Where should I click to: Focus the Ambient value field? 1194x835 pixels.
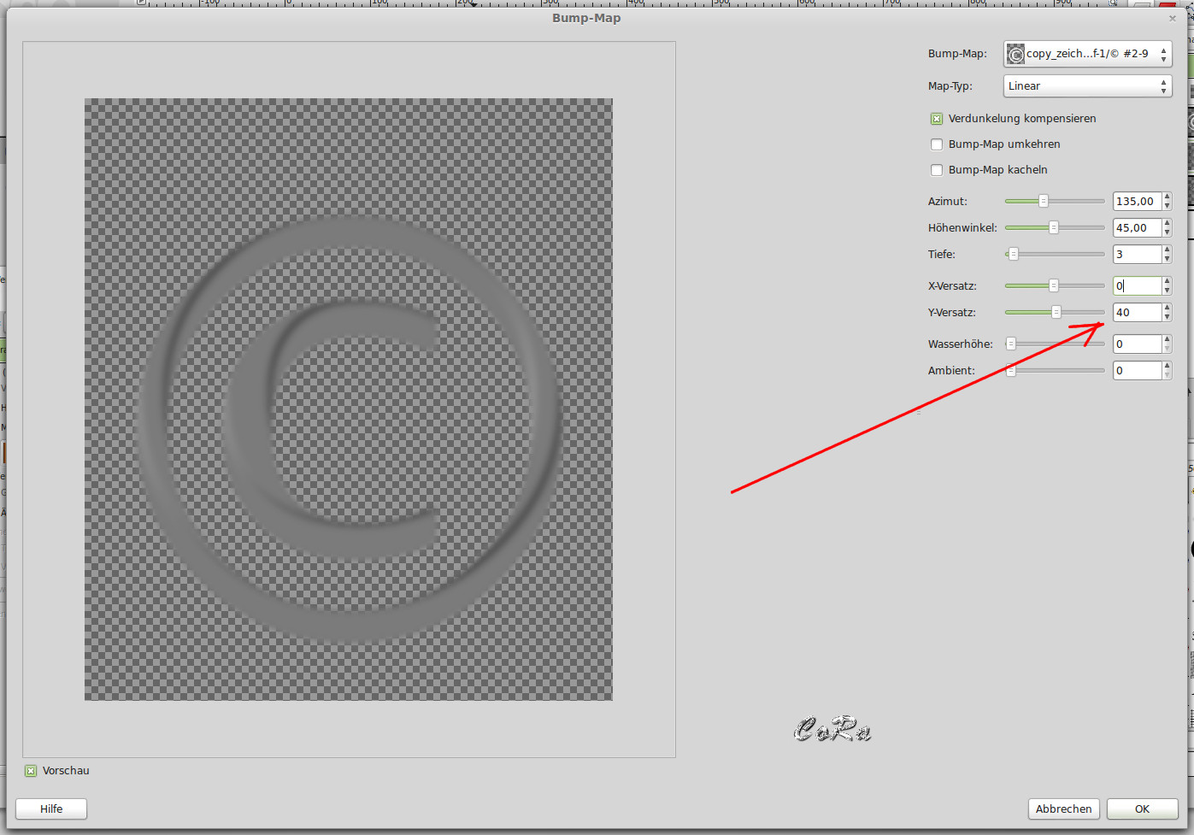tap(1138, 371)
